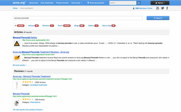This screenshot has width=181, height=112.
Task: Click the shopping cart Acne.org products link
Action: coord(96,3)
